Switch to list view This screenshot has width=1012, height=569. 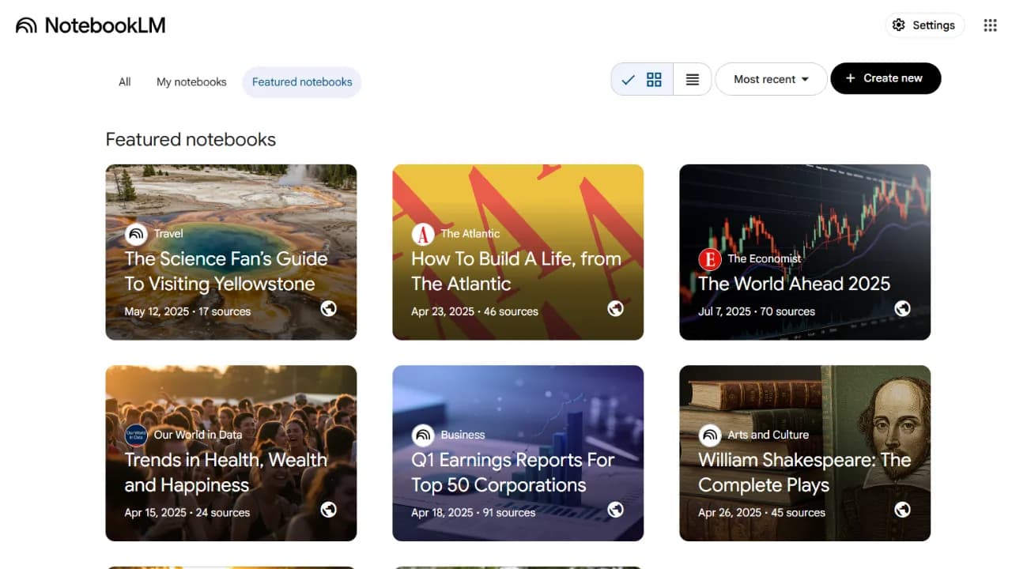click(693, 79)
